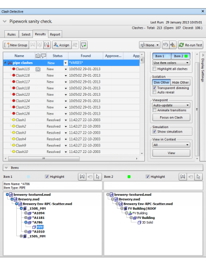Click the Item 1 light blue color swatch
The width and height of the screenshot is (206, 266).
tap(28, 177)
